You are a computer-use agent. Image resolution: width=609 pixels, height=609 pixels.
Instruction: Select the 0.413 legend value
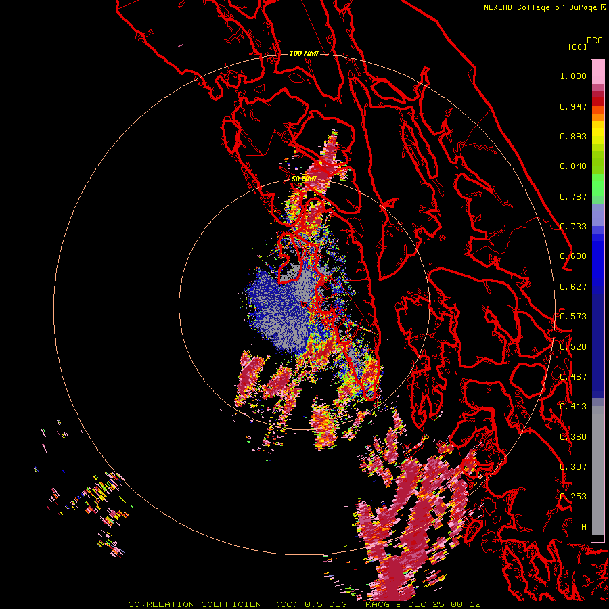click(x=573, y=407)
